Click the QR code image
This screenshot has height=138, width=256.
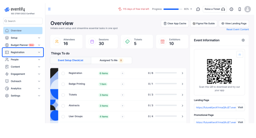click(219, 71)
